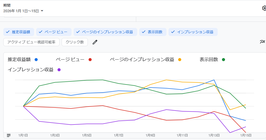Click the purple インプレッション収益 legend dot
266x140 pixels.
(x=59, y=70)
